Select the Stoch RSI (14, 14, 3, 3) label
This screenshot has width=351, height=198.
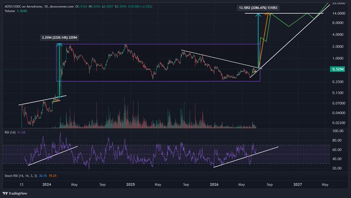pyautogui.click(x=21, y=176)
